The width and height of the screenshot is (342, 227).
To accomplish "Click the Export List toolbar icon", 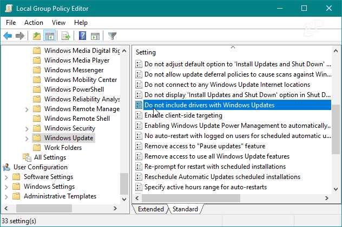I will pyautogui.click(x=65, y=36).
